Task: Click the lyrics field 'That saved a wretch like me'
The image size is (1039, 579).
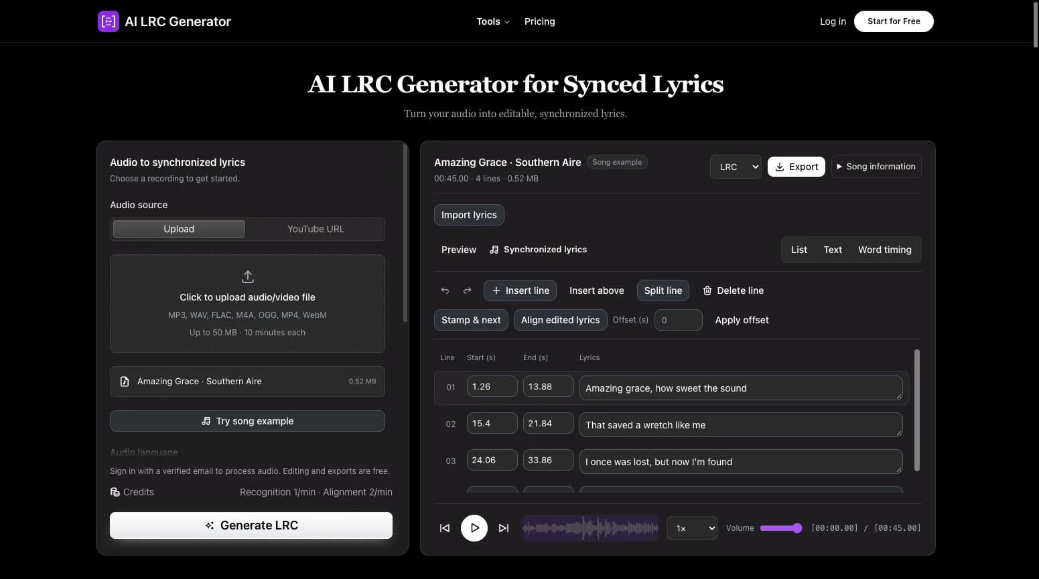Action: [741, 425]
